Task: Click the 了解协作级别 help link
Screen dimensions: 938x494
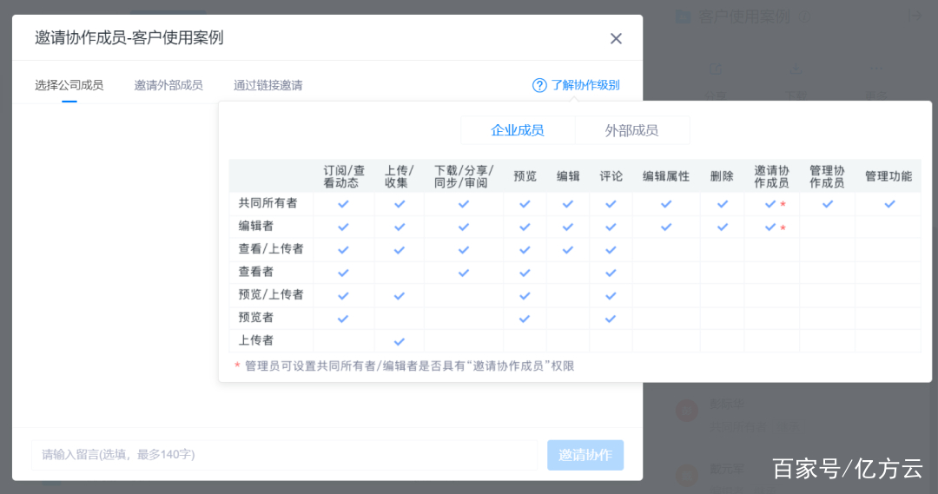Action: [585, 85]
